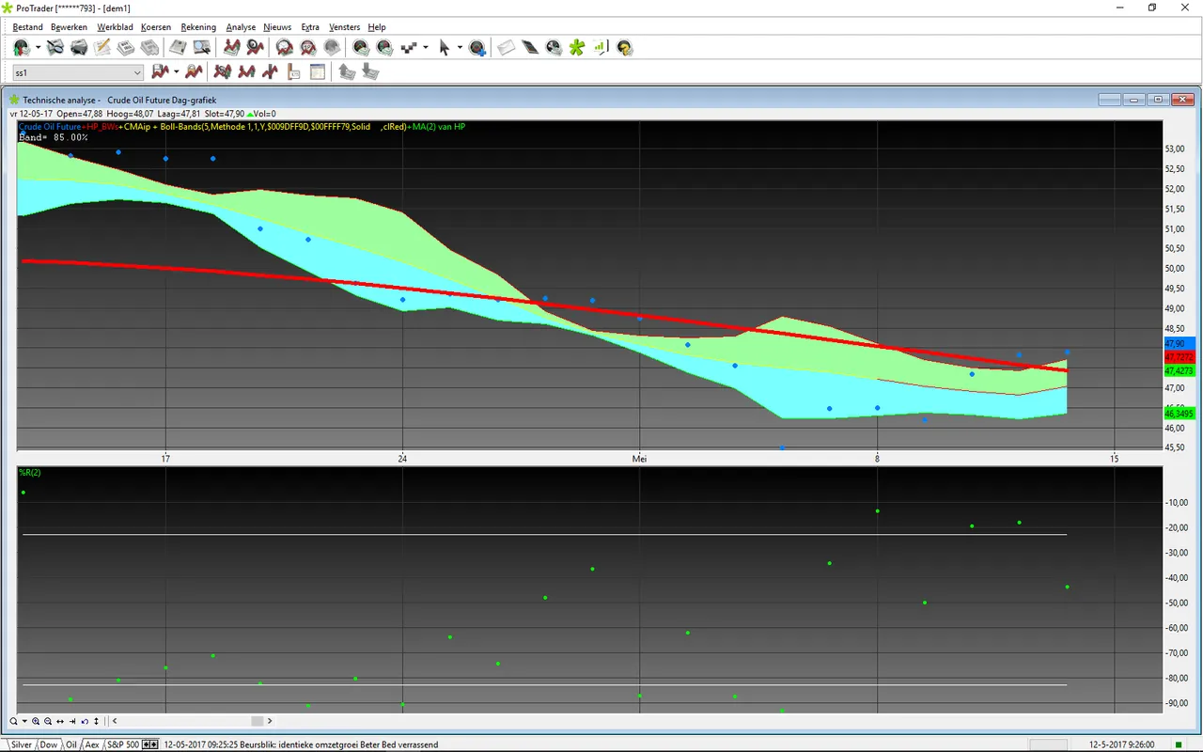Click the chart with dollar stack icon

(231, 47)
